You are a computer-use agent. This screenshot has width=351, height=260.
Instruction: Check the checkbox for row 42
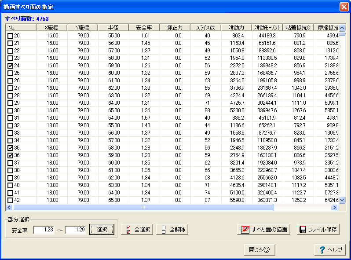[10, 200]
